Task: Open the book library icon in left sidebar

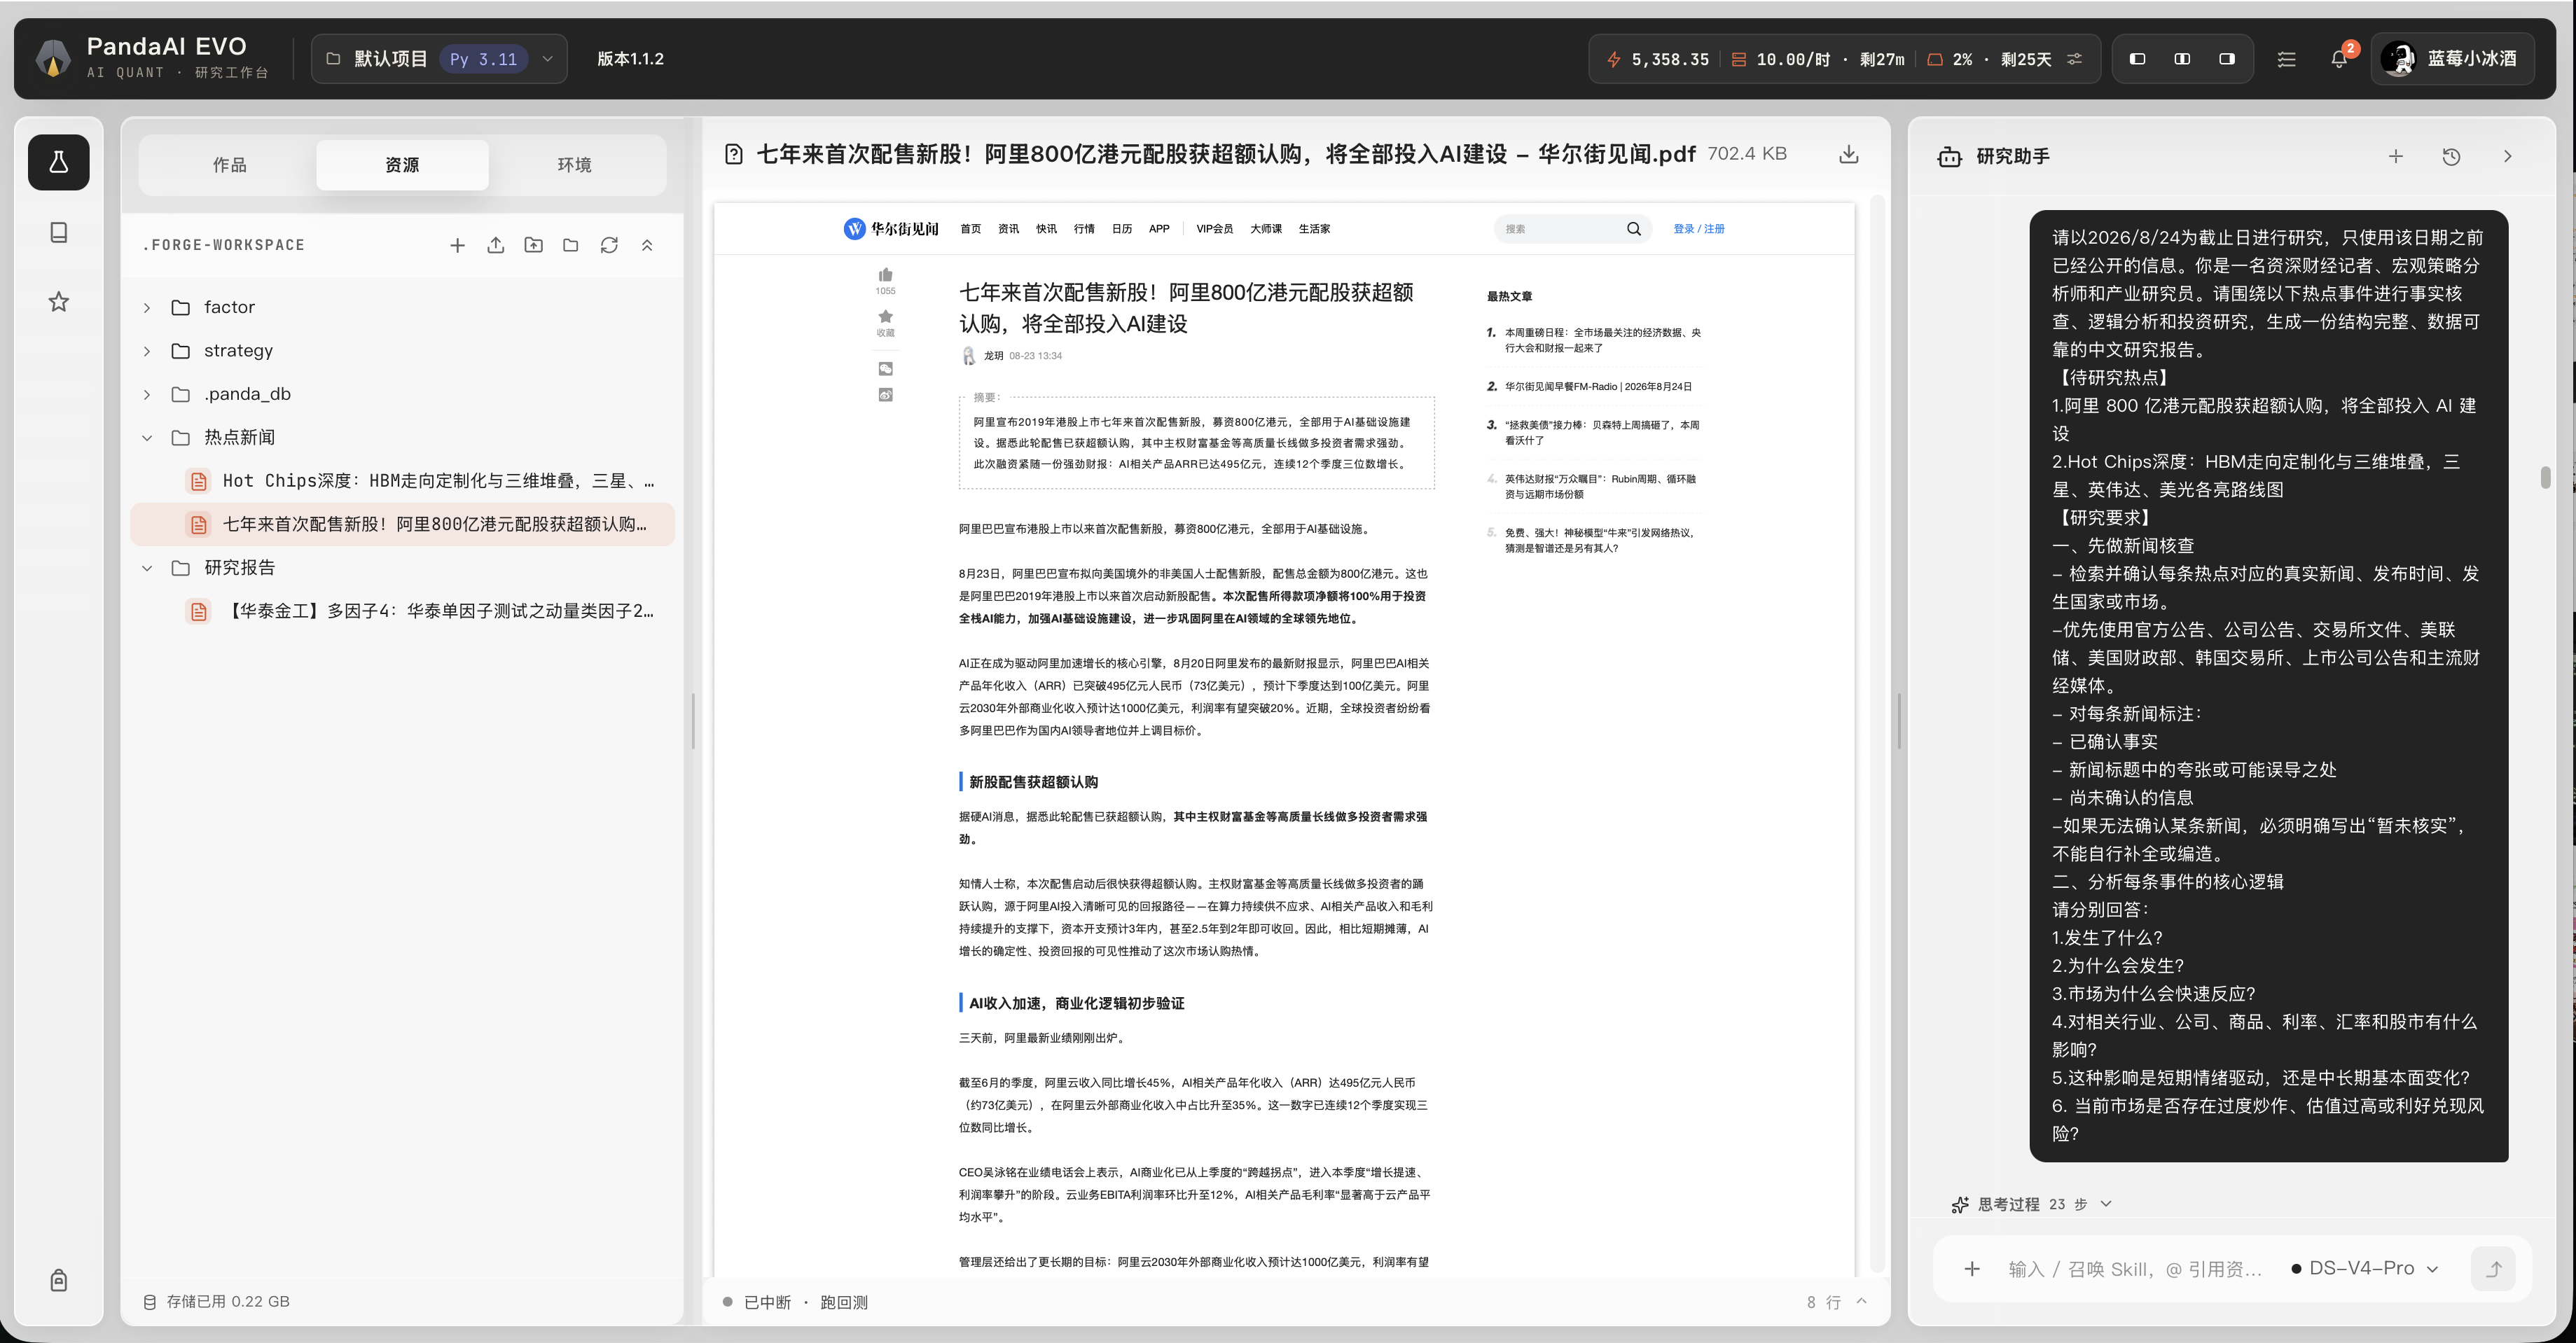Action: pos(58,232)
